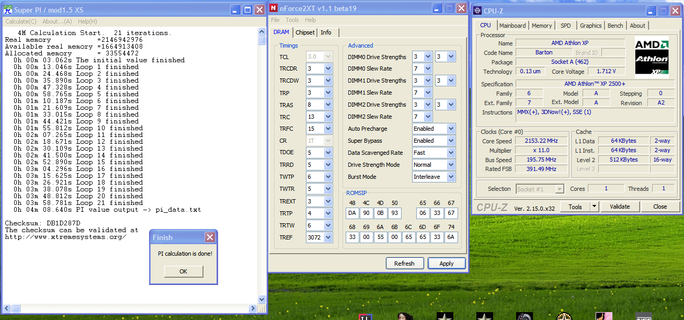684x320 pixels.
Task: Click the Validate button in CPU-Z
Action: 620,207
